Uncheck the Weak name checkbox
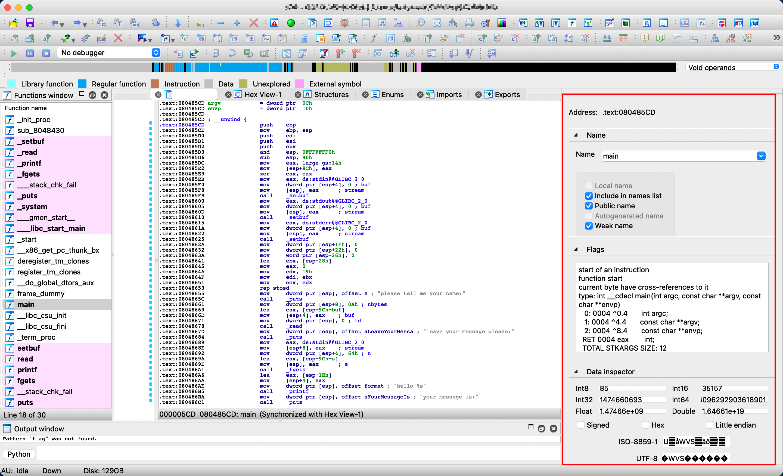783x476 pixels. coord(589,226)
